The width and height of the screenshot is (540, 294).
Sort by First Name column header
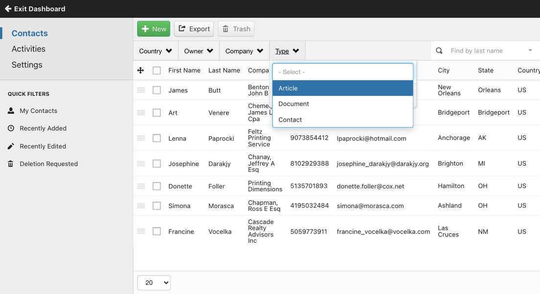pyautogui.click(x=184, y=70)
